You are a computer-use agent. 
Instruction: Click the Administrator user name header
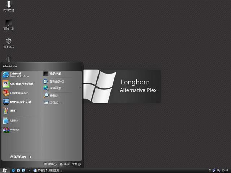click(10, 66)
